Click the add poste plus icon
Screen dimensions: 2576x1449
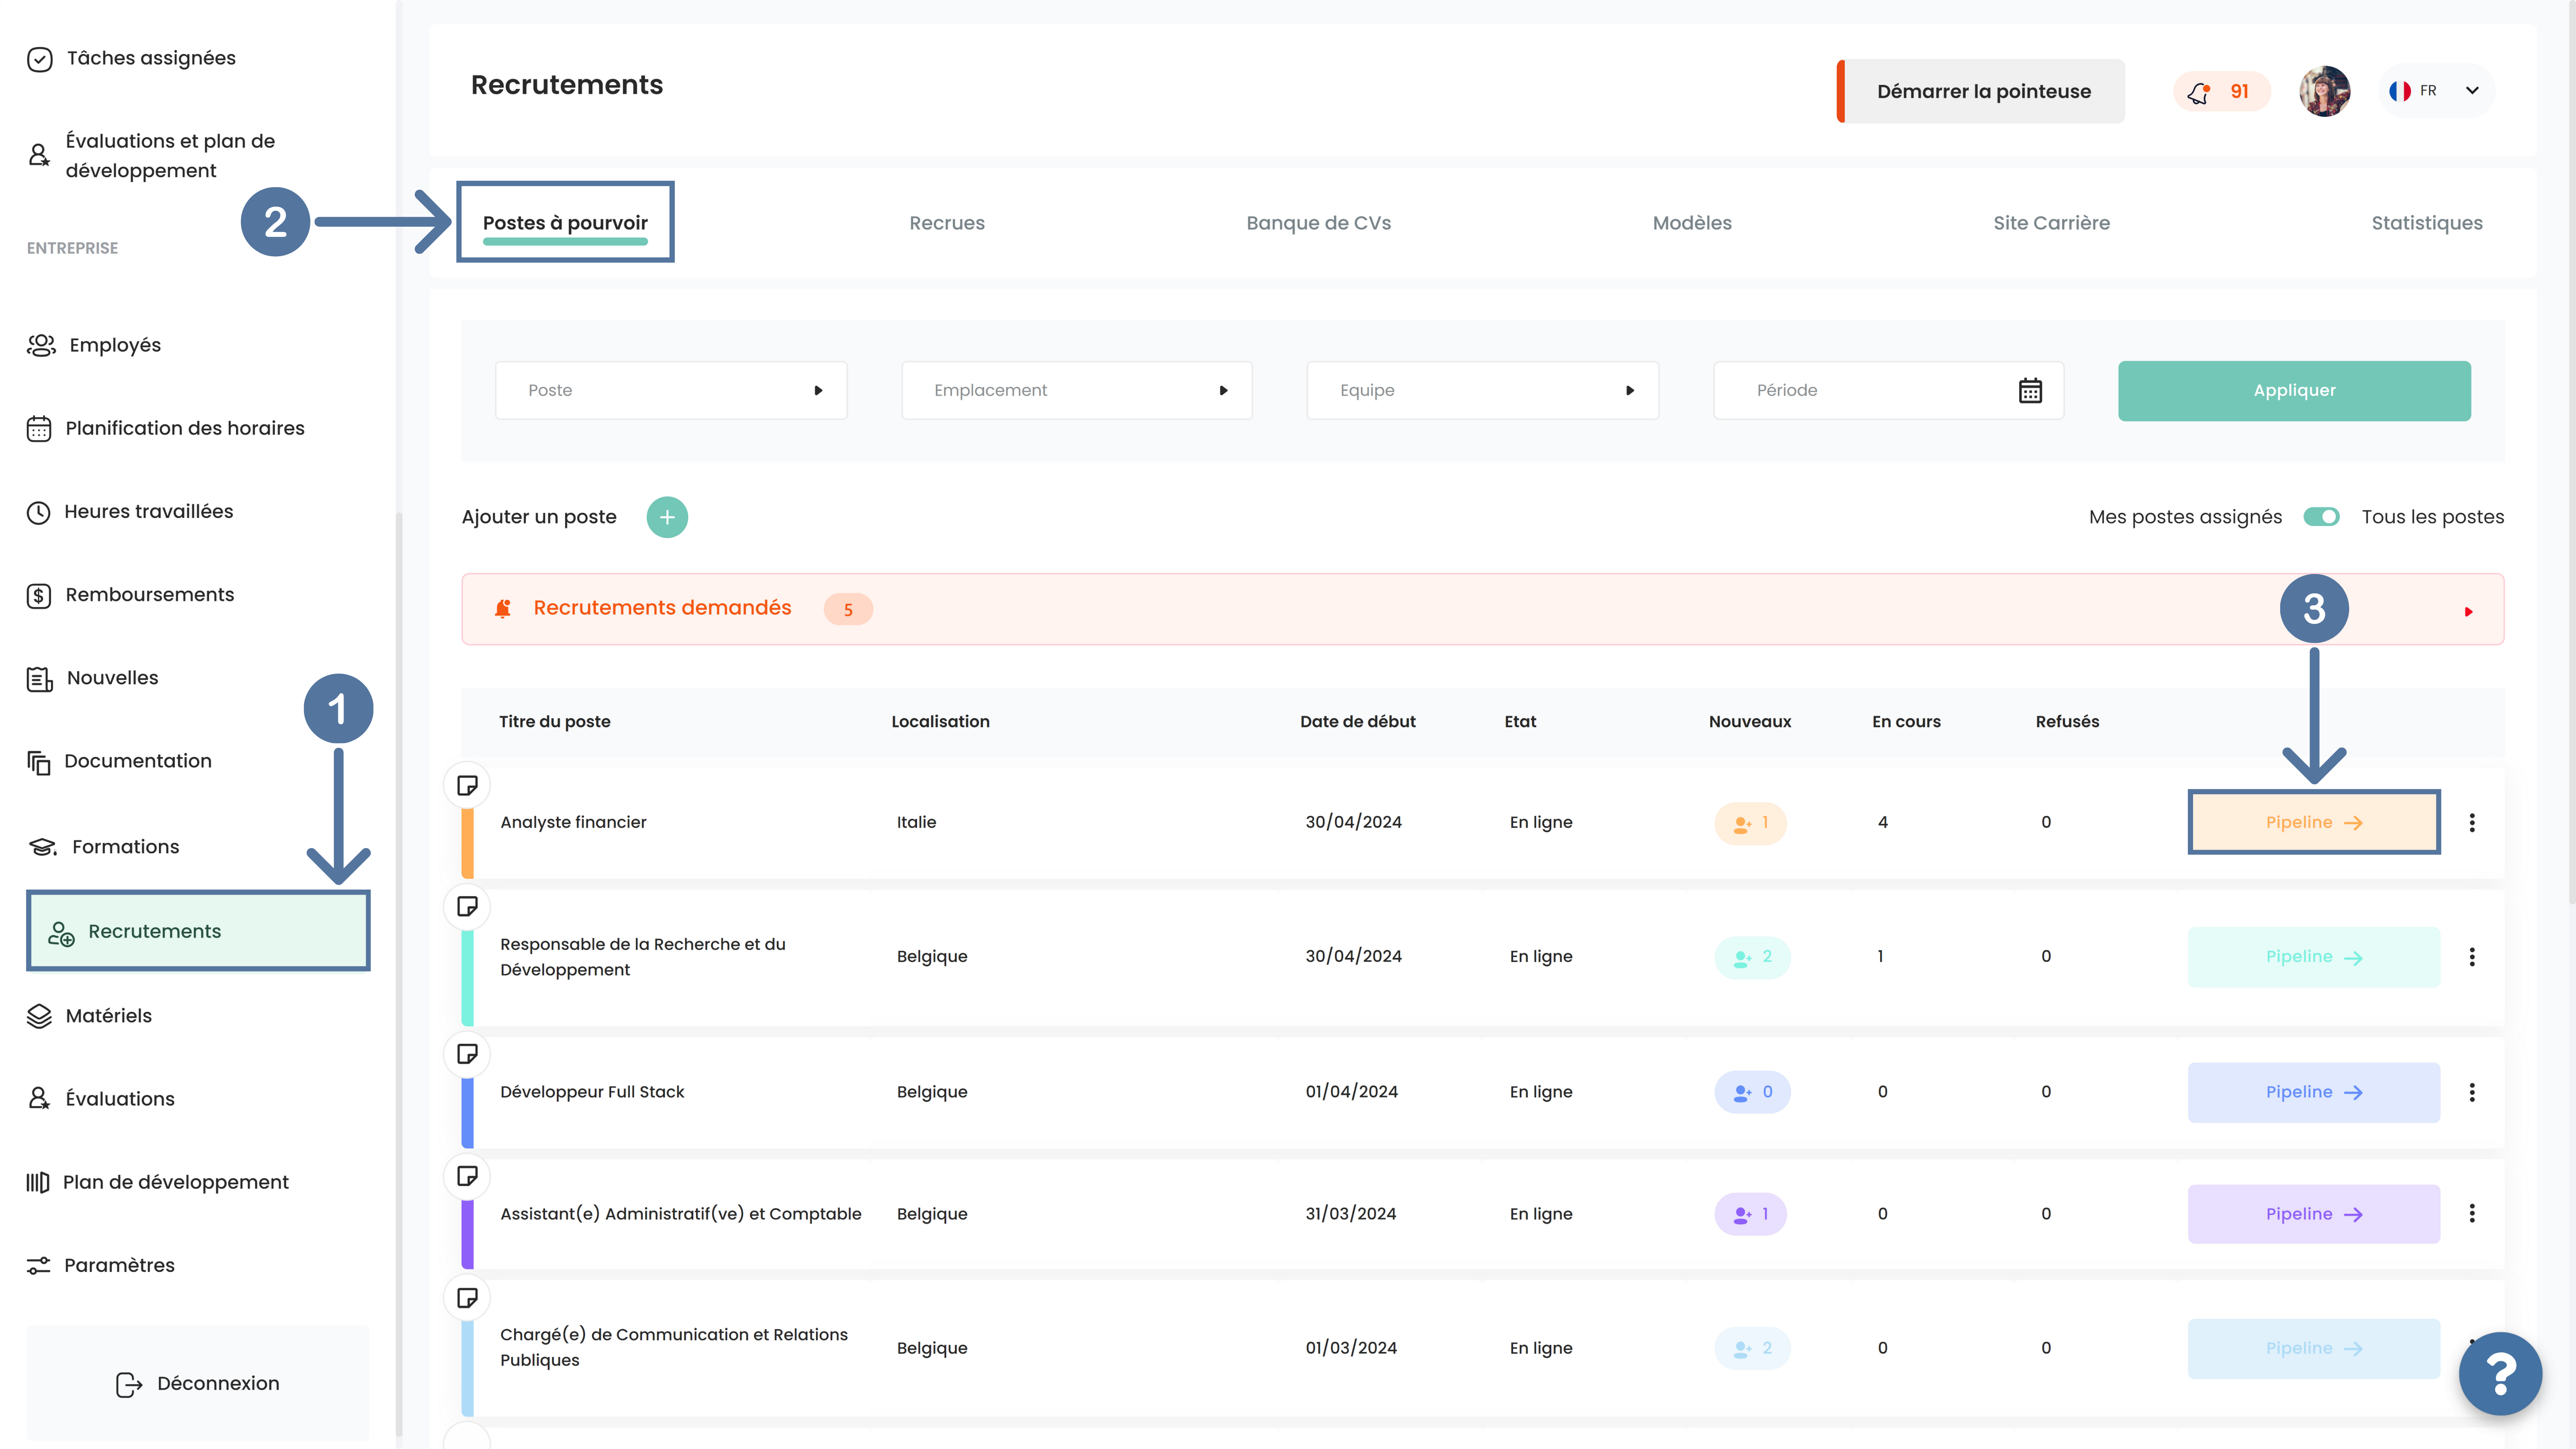click(x=667, y=517)
